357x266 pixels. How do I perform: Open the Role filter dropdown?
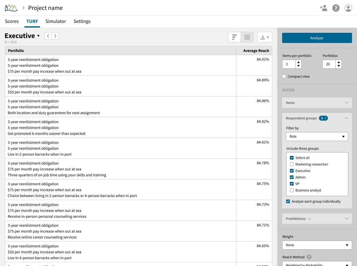point(317,136)
